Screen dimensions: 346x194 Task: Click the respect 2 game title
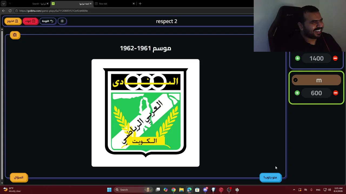point(167,21)
